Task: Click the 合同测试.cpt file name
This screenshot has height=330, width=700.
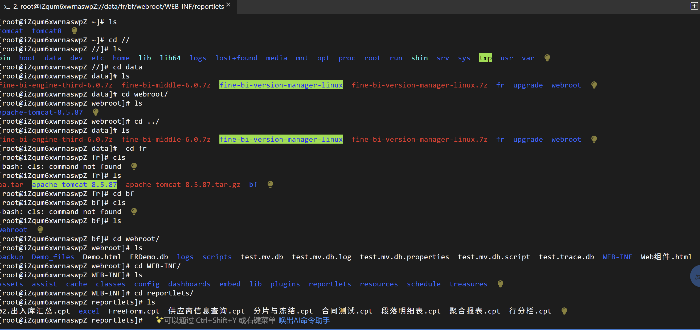Action: pos(347,311)
